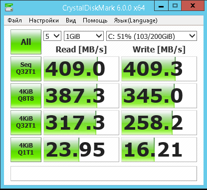Close the CrystalDiskMark window
Screen dimensions: 207x190
[x=193, y=6]
